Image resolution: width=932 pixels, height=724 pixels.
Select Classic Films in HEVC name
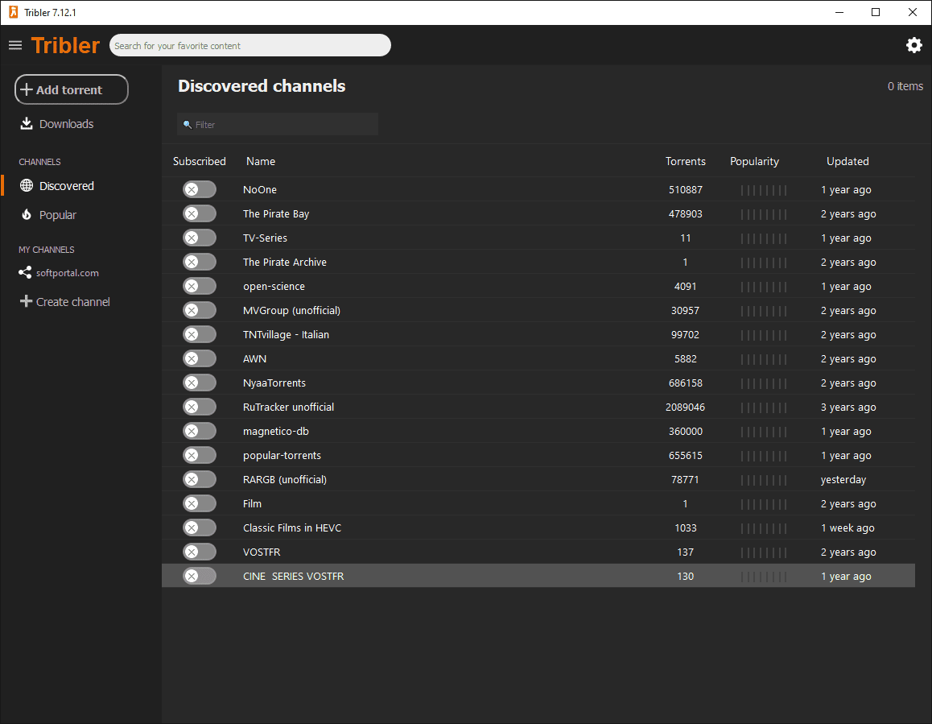(x=292, y=527)
